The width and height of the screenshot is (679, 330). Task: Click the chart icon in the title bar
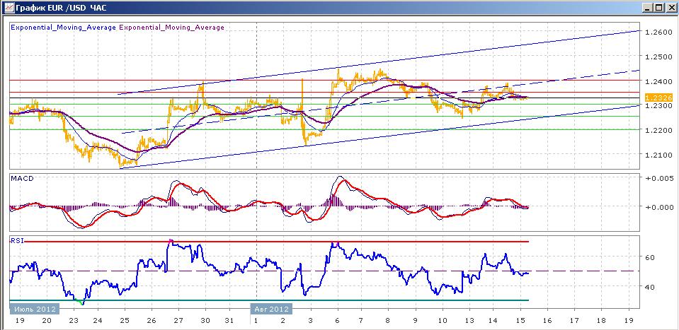[x=8, y=7]
